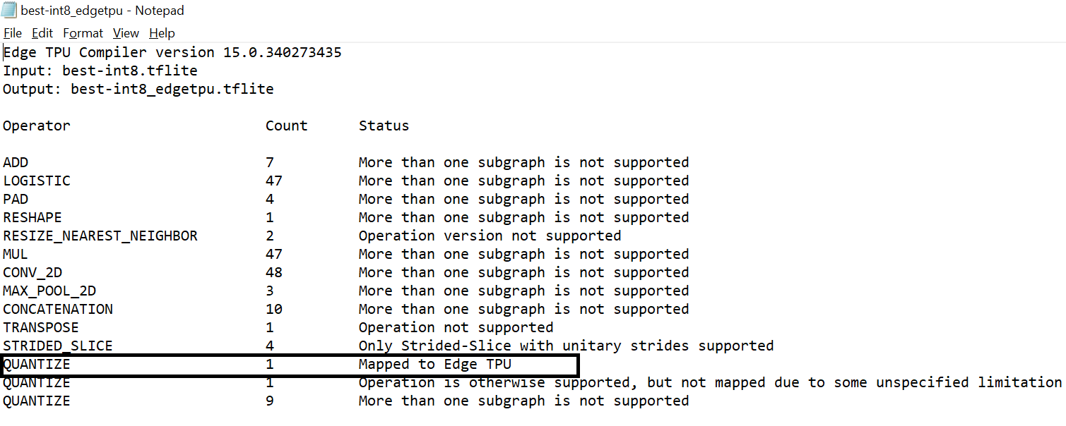Click the Count column header
Screen dimensions: 1066x426
point(286,125)
